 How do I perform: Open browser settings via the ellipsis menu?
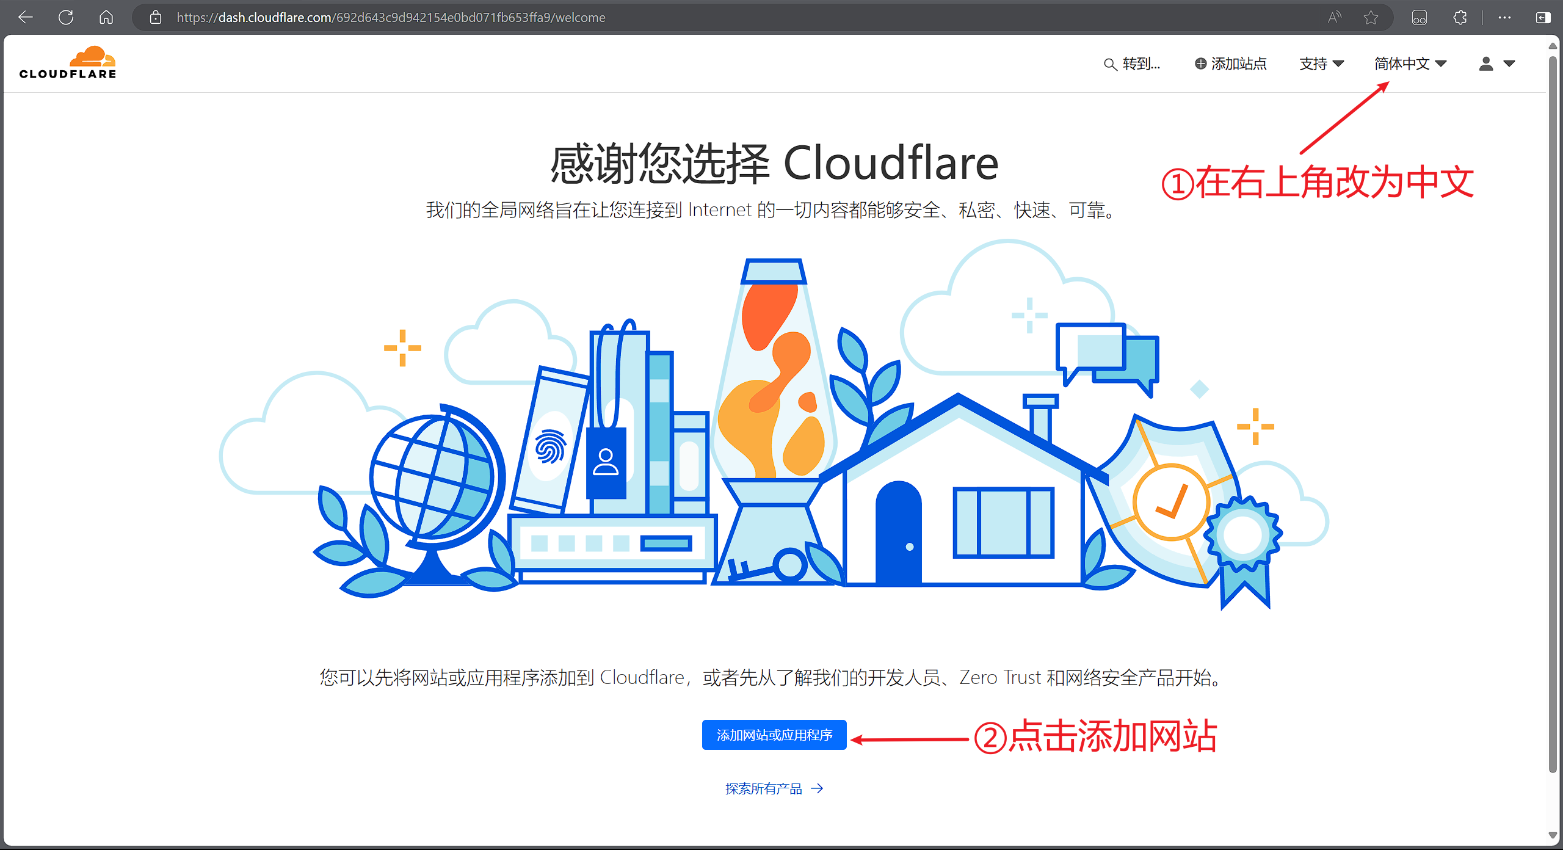pos(1504,17)
